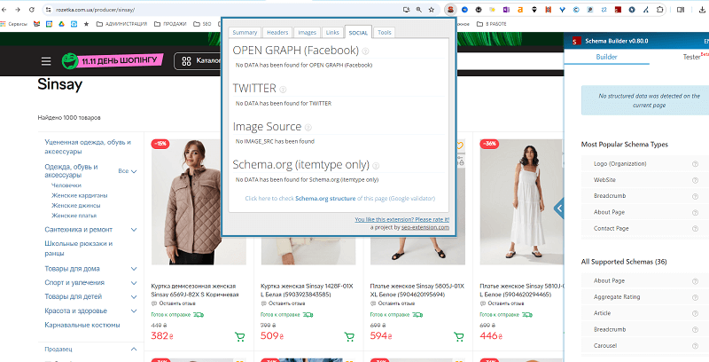Switch to the Tools tab
The height and width of the screenshot is (362, 709).
pyautogui.click(x=385, y=32)
